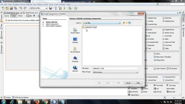The height and width of the screenshot is (104, 185).
Task: Click the globe browser toolbar icon
Action: coord(51,8)
